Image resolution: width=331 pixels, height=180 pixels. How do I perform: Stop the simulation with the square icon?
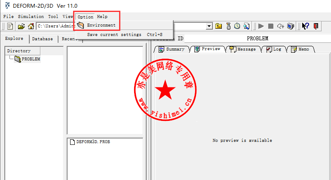[271, 26]
